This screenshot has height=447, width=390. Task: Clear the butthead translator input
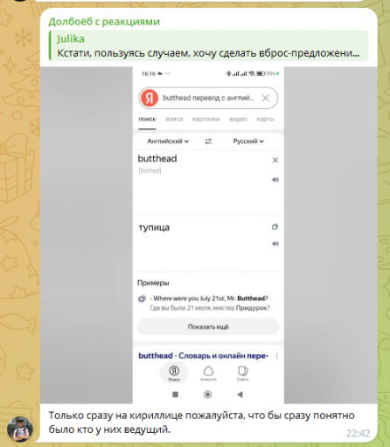[275, 160]
